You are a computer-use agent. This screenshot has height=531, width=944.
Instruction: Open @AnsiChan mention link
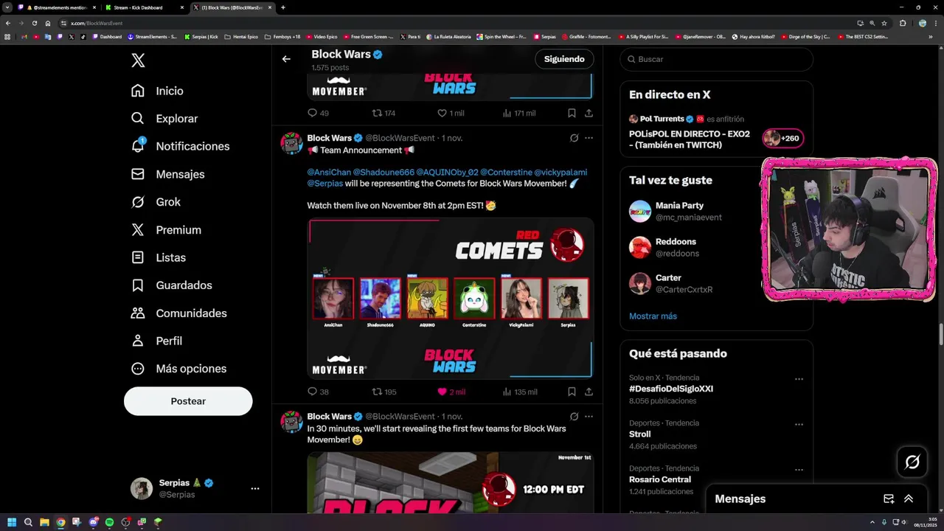[328, 172]
